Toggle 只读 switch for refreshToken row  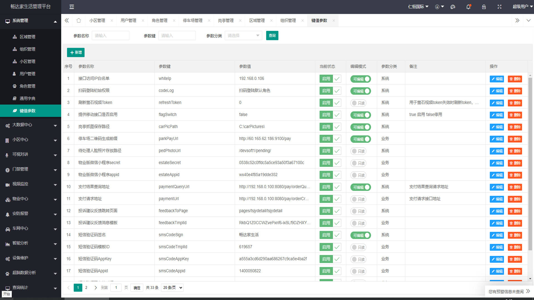tap(358, 103)
